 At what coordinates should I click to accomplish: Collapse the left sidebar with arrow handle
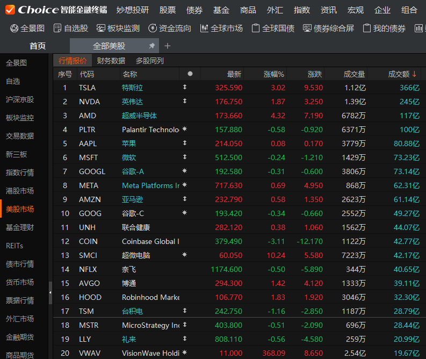click(x=50, y=293)
